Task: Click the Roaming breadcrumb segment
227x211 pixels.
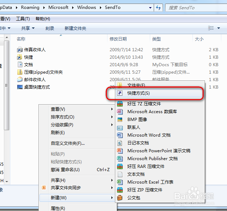Action: (x=30, y=7)
